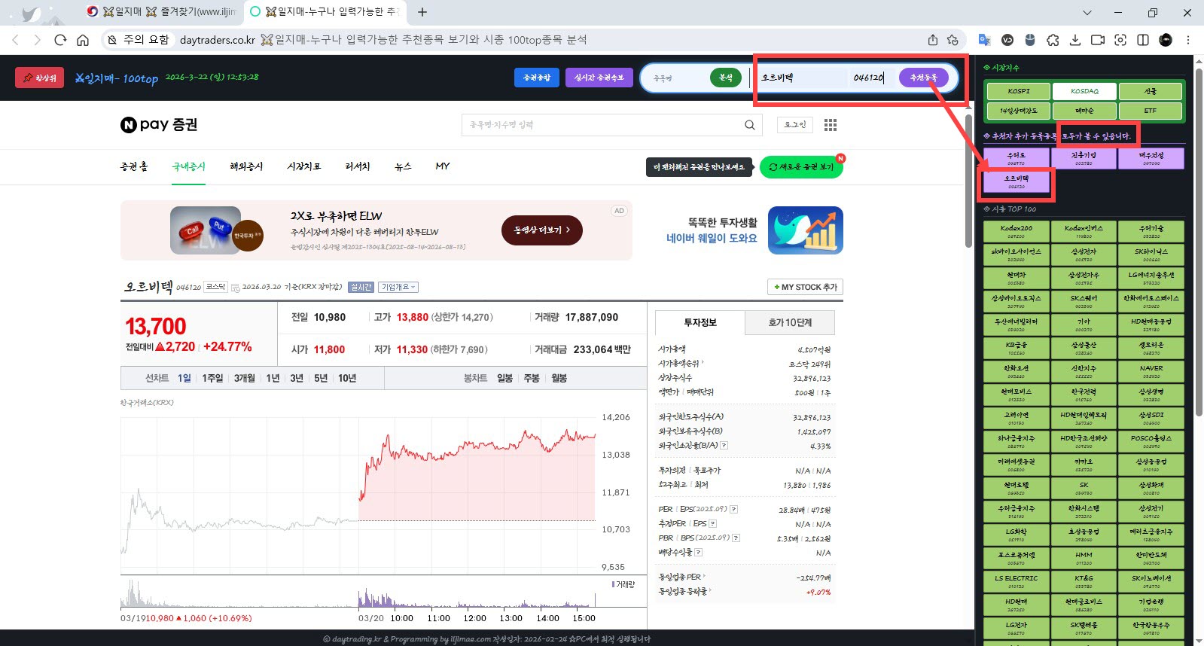The height and width of the screenshot is (646, 1204).
Task: Click the Npay 증권 logo
Action: (x=159, y=125)
